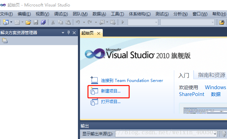Click the open project icon beside 打开项目
The image size is (227, 139).
click(x=94, y=102)
